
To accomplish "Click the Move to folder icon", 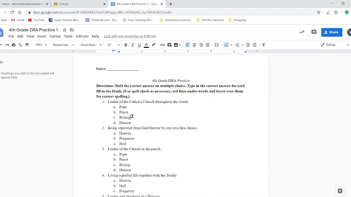I will coord(72,30).
